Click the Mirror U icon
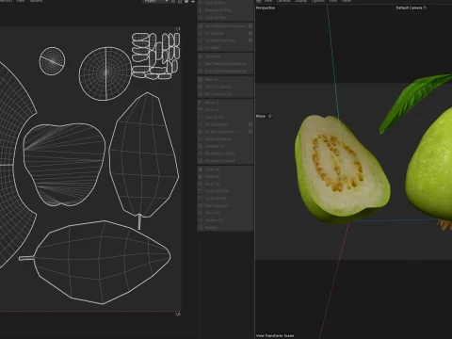Viewport: 452px width, 339px height. pos(201,103)
